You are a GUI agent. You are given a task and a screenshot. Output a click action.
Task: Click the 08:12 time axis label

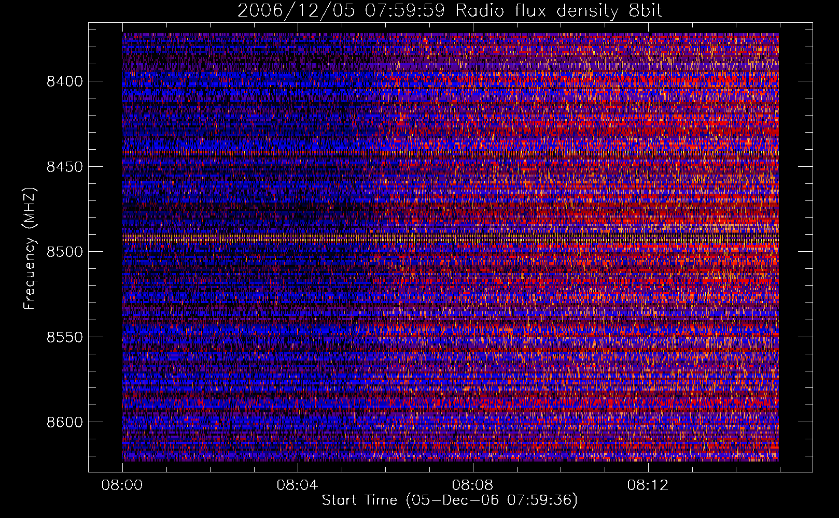point(648,485)
